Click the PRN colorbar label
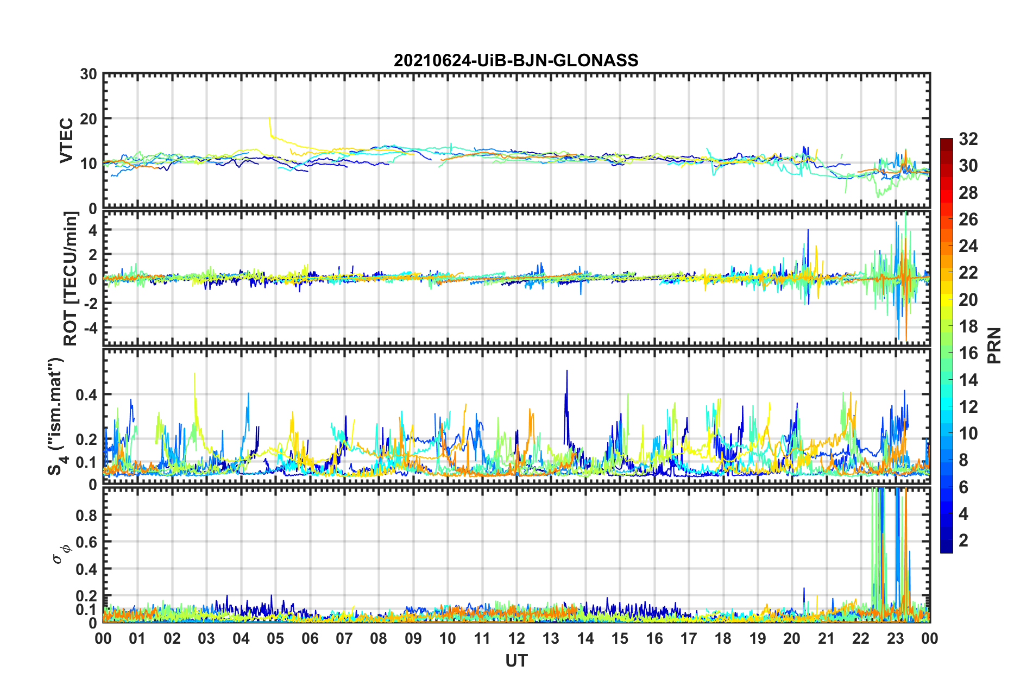 coord(994,345)
